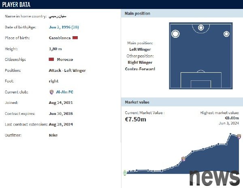243x188 pixels.
Task: Click the peak data point on value chart
Action: (230, 134)
